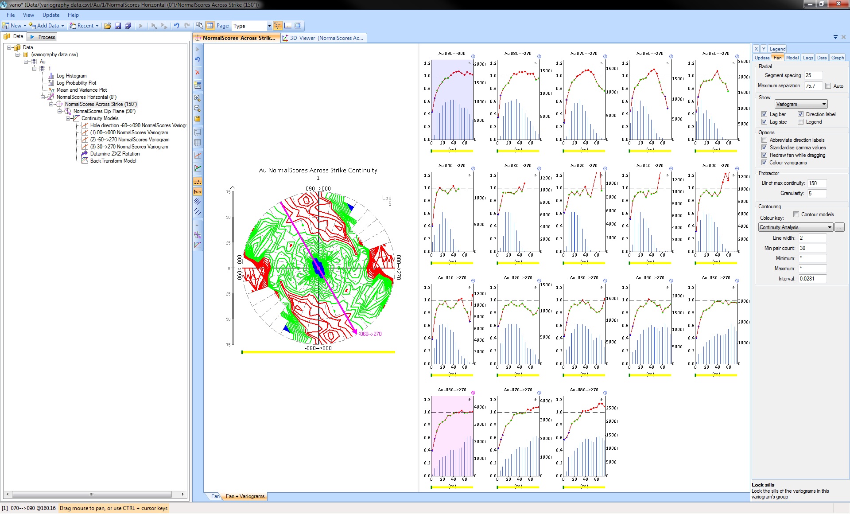Uncheck the Lag bar checkbox
This screenshot has height=514, width=850.
(764, 114)
